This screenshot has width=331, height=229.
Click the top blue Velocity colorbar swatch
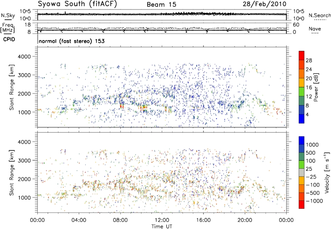click(302, 141)
